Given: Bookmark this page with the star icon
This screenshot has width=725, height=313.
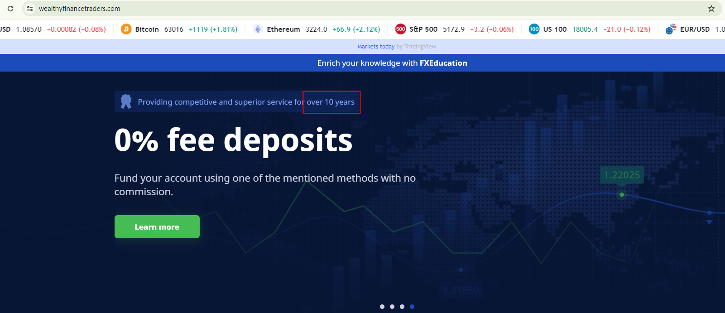Looking at the screenshot, I should click(711, 9).
